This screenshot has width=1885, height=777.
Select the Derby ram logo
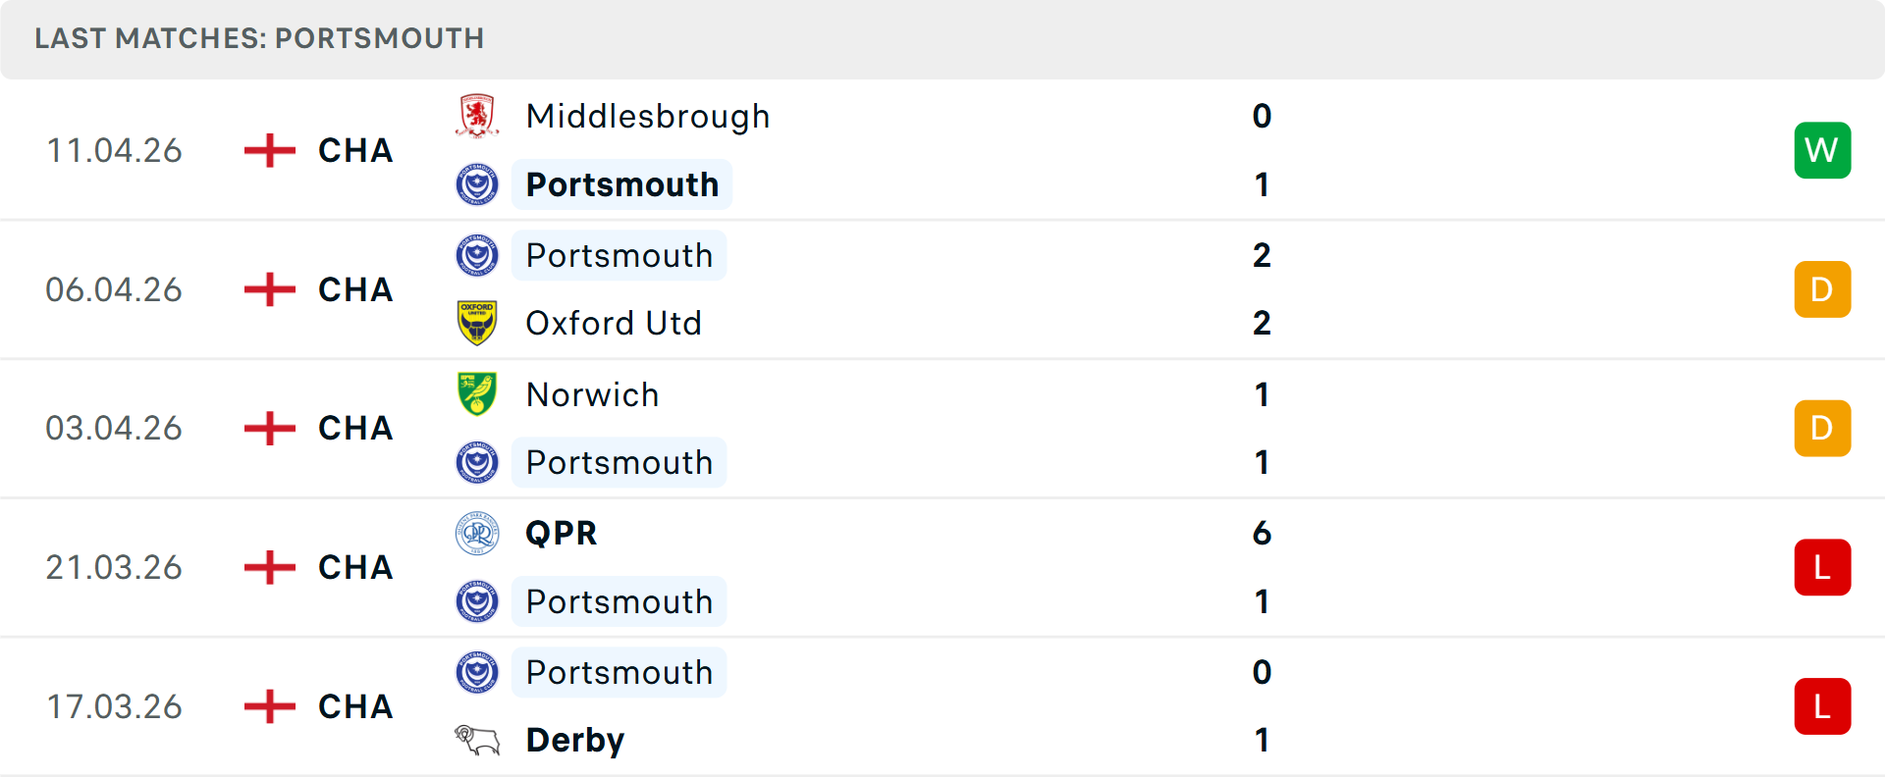[477, 739]
